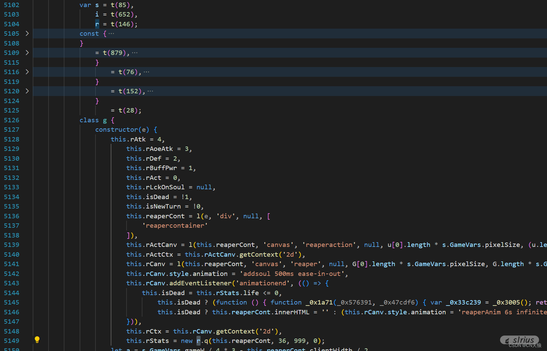This screenshot has height=351, width=547.
Task: Click highlighted variable r on line 5104
Action: click(97, 24)
